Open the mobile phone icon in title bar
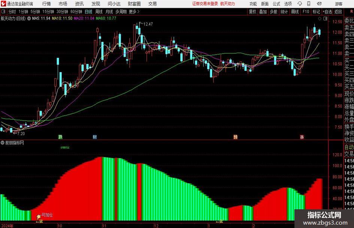Image resolution: width=354 pixels, height=228 pixels. pos(309,4)
